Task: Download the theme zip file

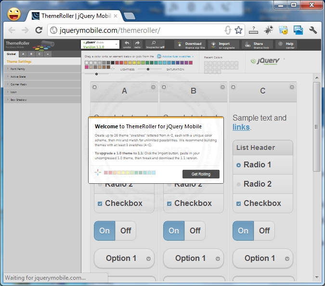Action: click(190, 45)
